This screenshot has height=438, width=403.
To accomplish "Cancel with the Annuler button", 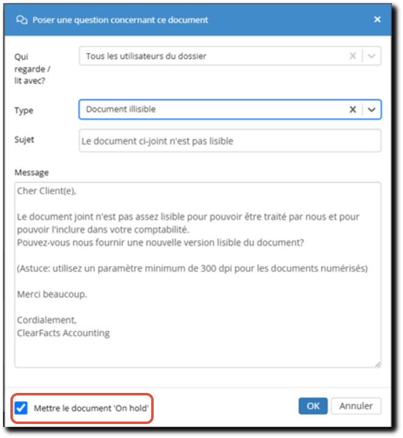I will pos(356,406).
